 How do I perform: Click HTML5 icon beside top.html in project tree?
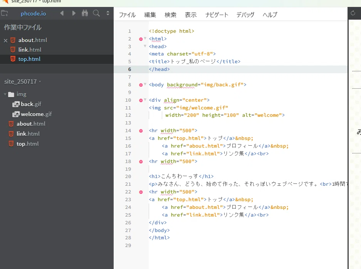11,144
